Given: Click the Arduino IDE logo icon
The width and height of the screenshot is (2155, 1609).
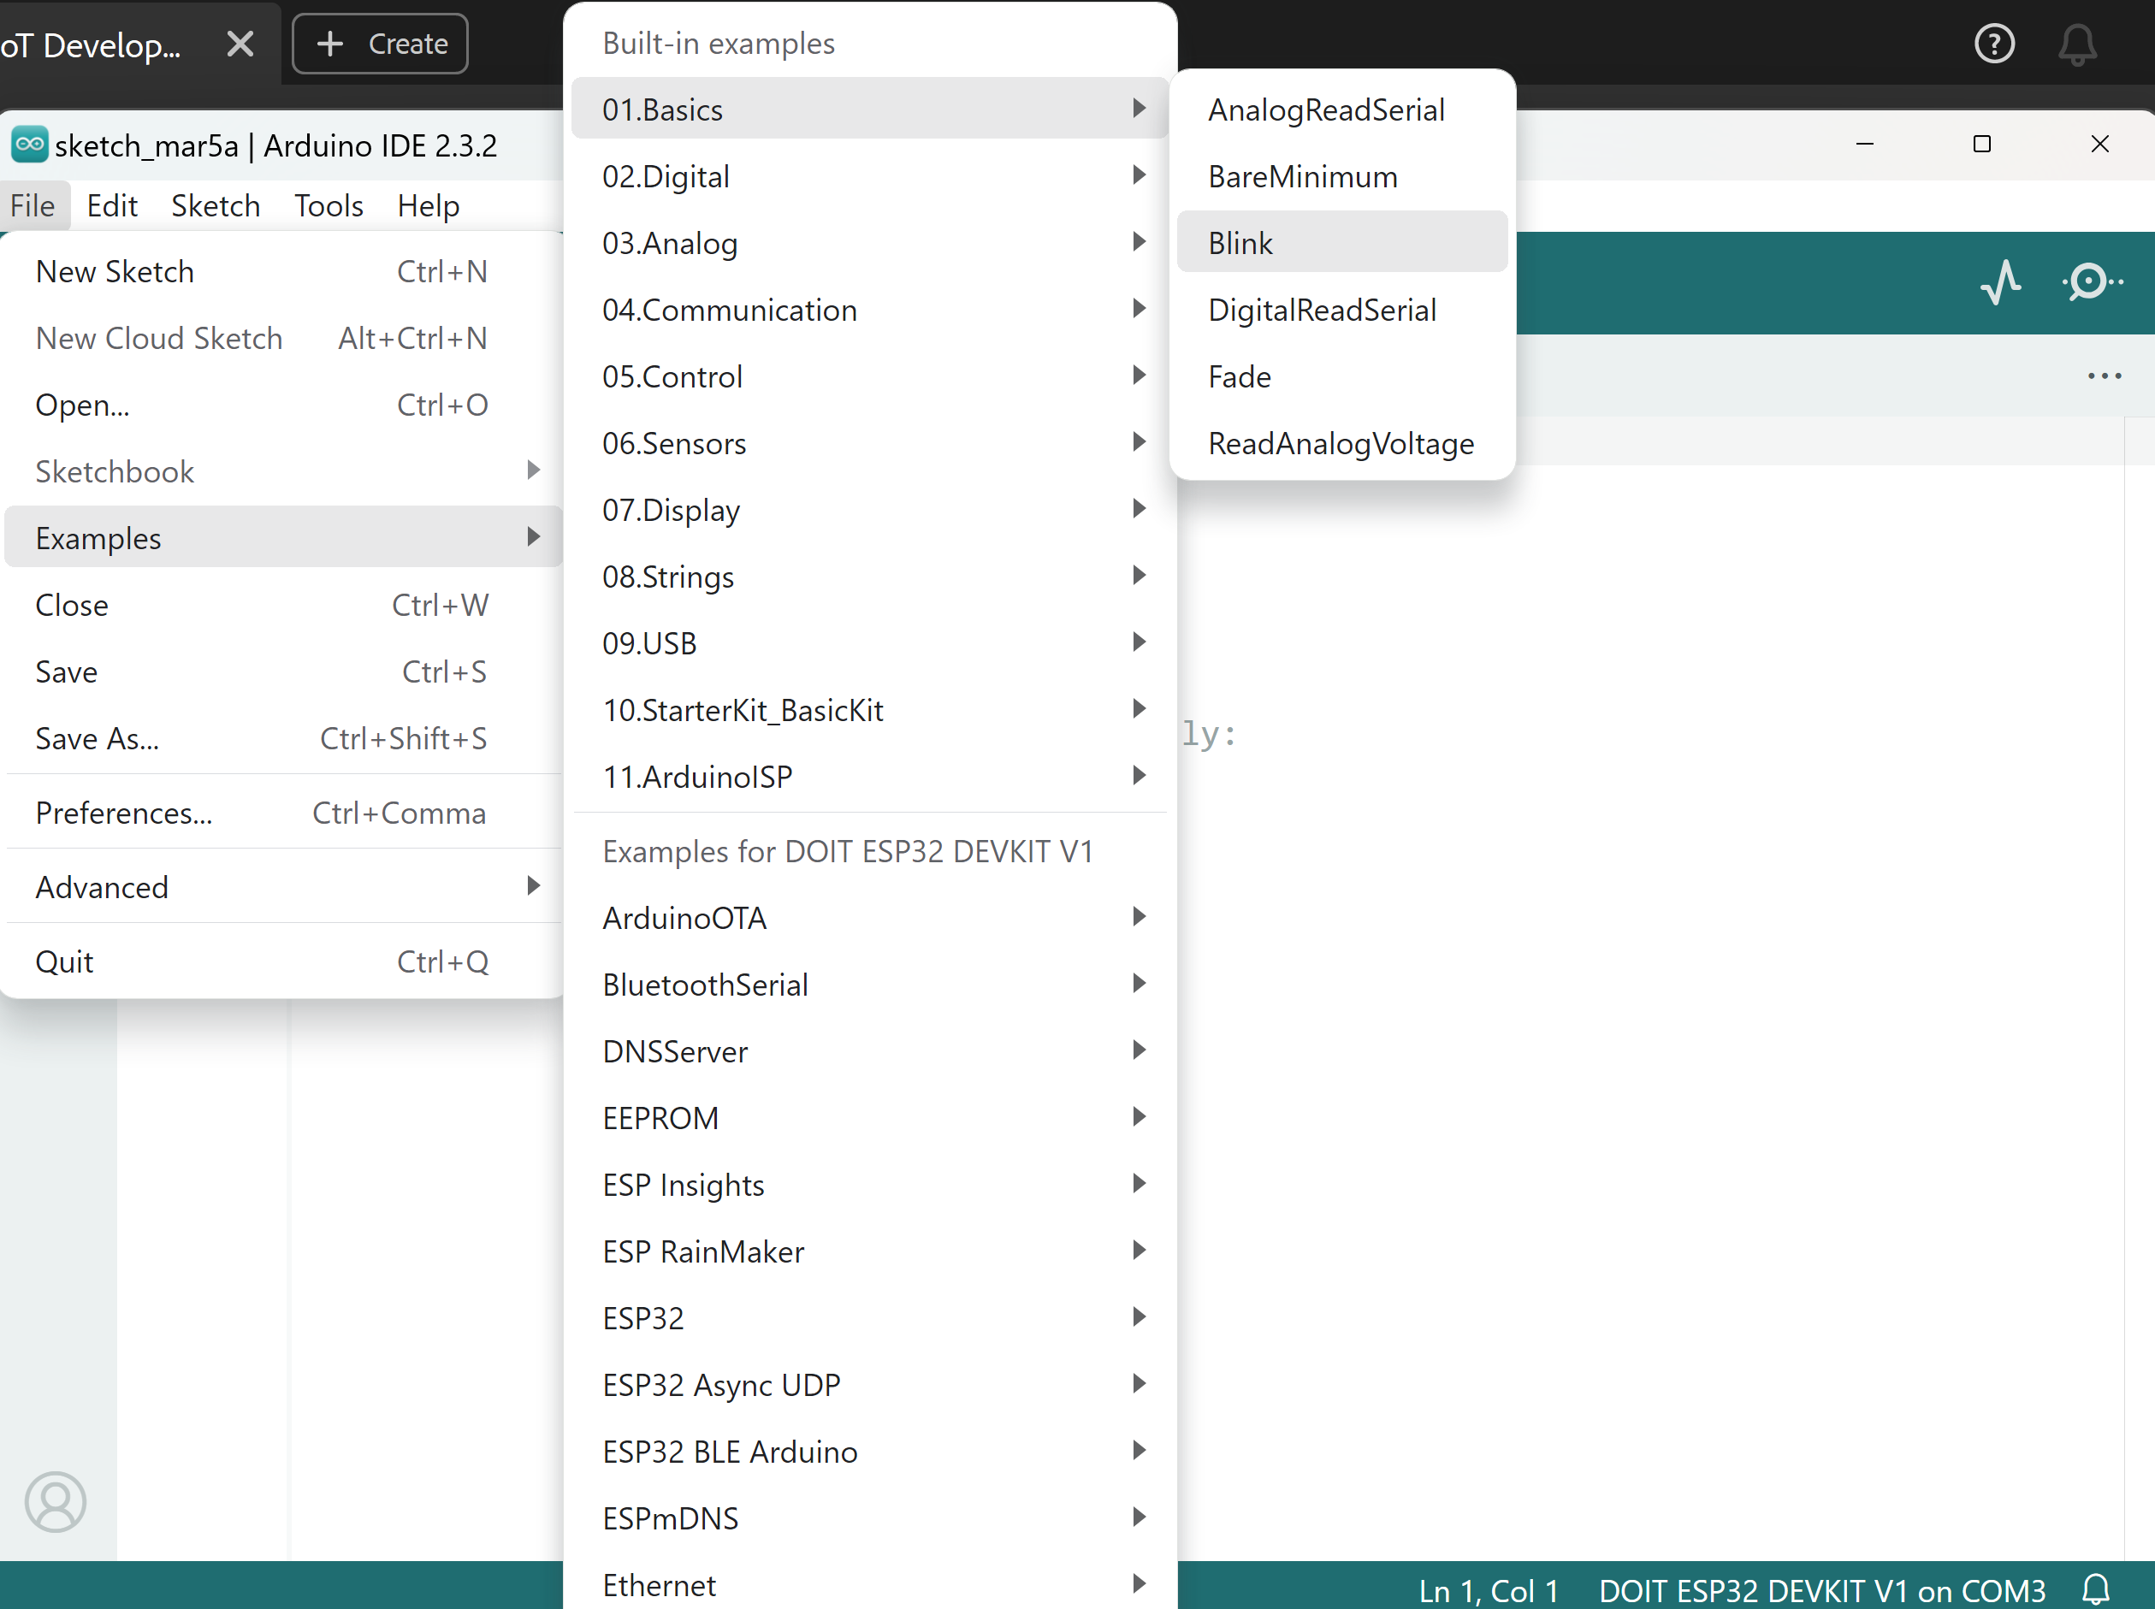Looking at the screenshot, I should [29, 145].
